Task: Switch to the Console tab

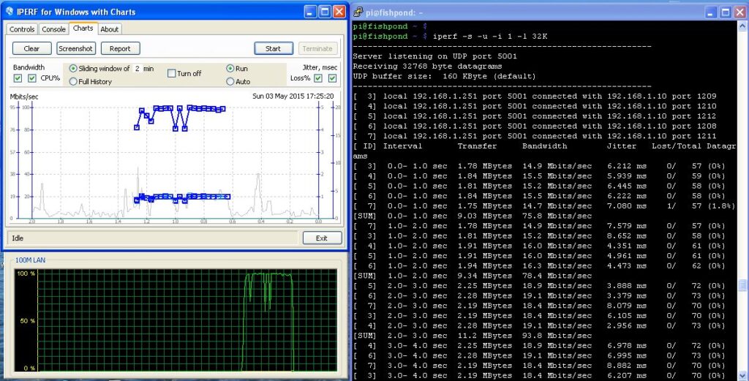Action: pos(53,29)
